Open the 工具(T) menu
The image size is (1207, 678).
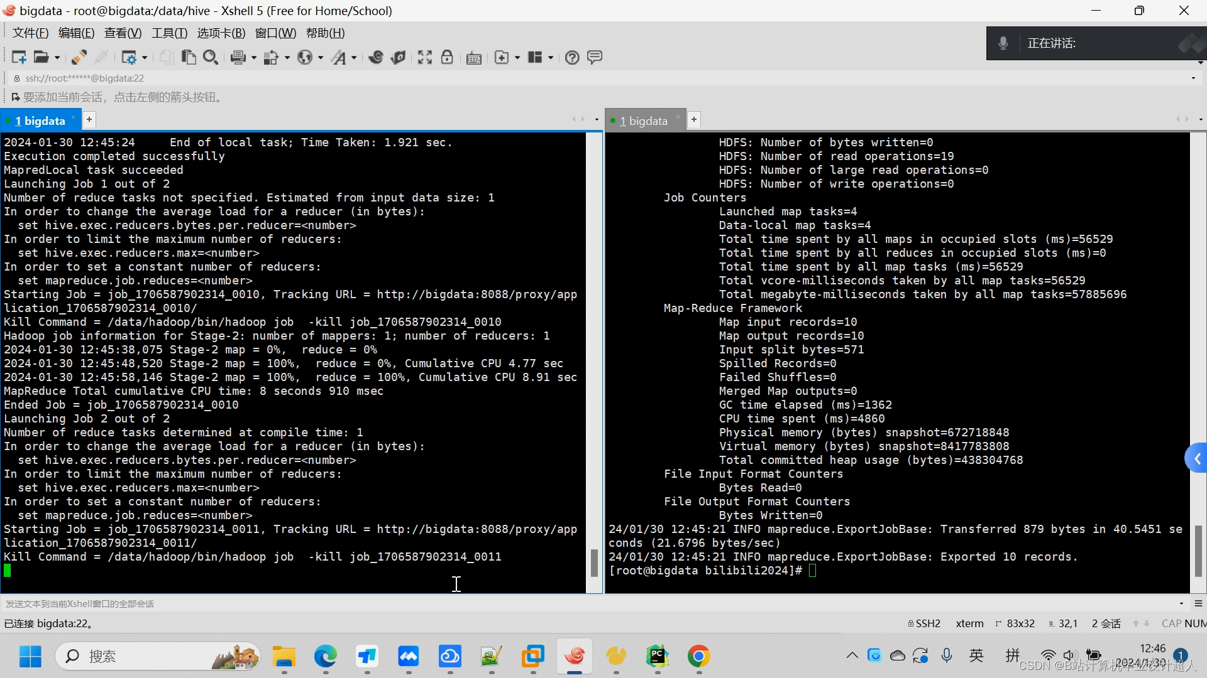[169, 33]
